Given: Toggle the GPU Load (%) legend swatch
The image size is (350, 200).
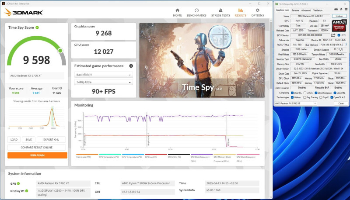Looking at the screenshot, I should [156, 154].
